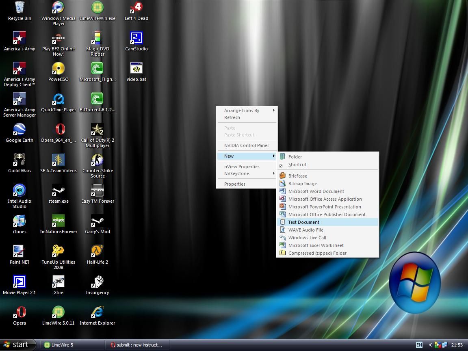Open the Recycle Bin desktop icon
The image size is (468, 351).
[19, 8]
